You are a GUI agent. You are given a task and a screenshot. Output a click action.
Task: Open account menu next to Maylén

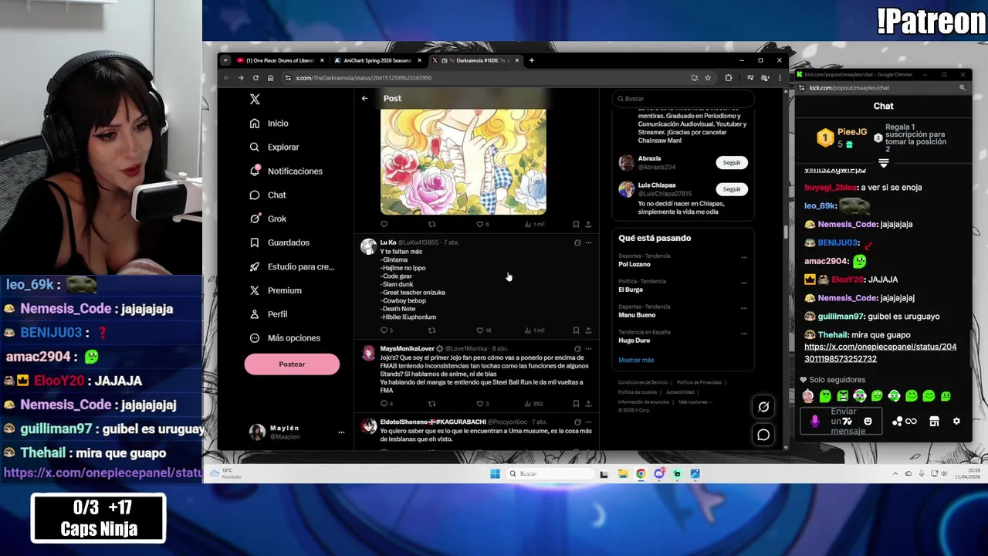[x=341, y=432]
